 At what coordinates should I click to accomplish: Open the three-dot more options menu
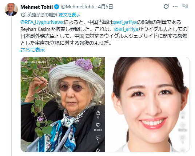tap(175, 6)
